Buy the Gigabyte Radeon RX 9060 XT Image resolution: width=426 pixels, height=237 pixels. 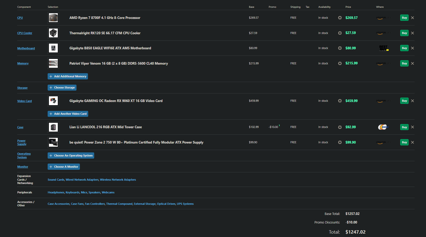(x=404, y=101)
